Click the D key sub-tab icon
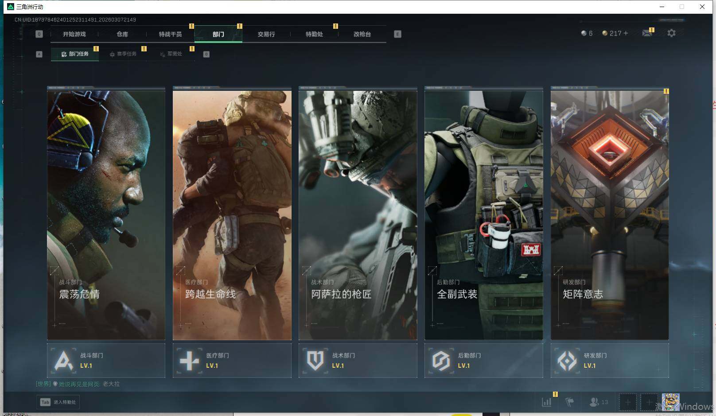The image size is (716, 416). (206, 54)
